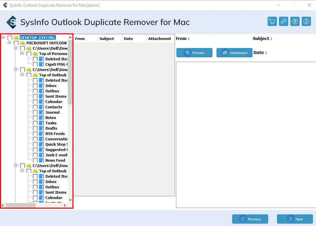
Task: Click the tree scroll left arrow
Action: coord(3,205)
